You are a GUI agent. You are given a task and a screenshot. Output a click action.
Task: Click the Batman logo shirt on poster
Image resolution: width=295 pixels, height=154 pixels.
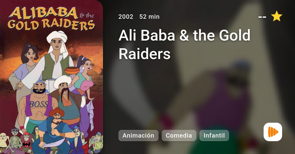27,144
